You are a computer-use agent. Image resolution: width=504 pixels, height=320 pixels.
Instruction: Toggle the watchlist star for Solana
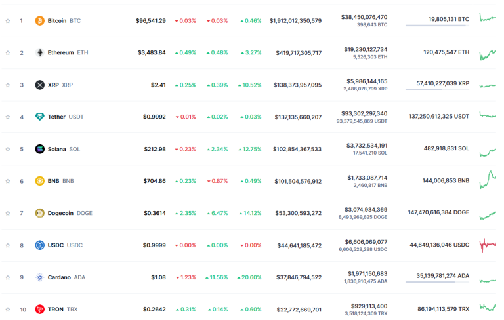(x=8, y=149)
